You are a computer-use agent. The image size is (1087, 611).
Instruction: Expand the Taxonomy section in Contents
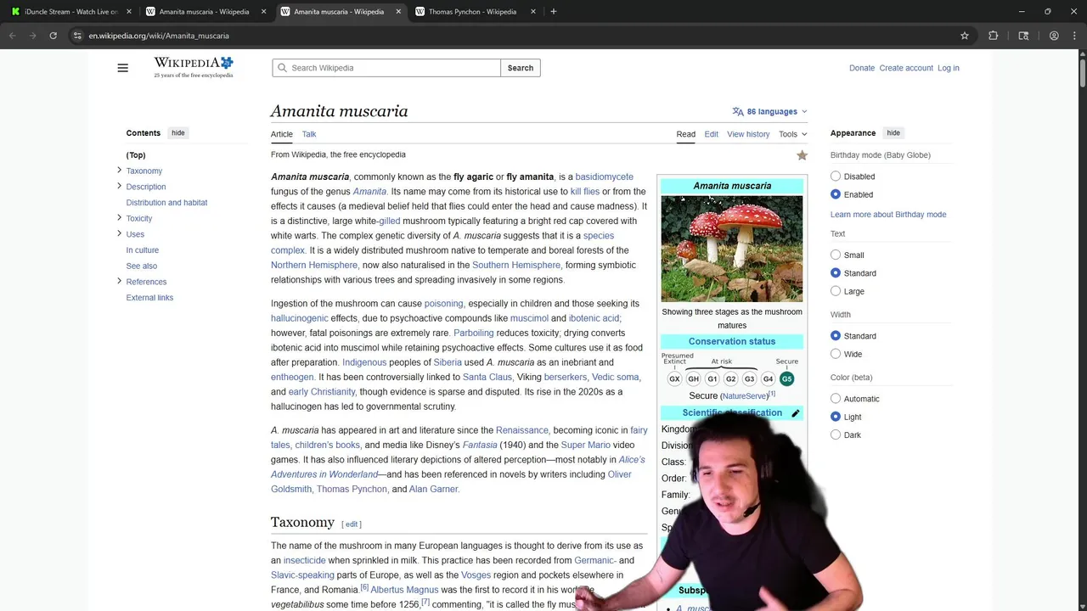point(119,171)
